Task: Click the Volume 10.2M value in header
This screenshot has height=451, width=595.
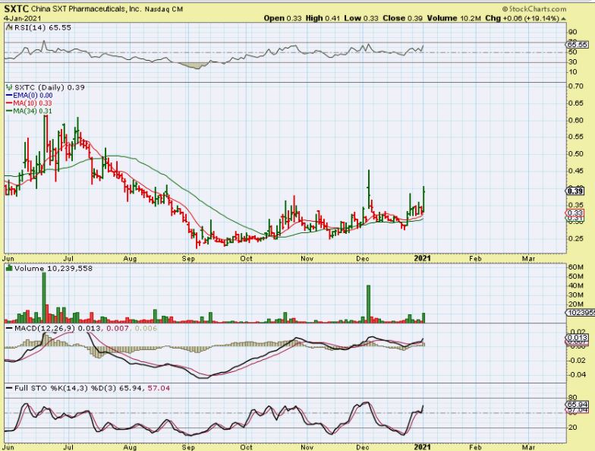Action: click(x=454, y=18)
